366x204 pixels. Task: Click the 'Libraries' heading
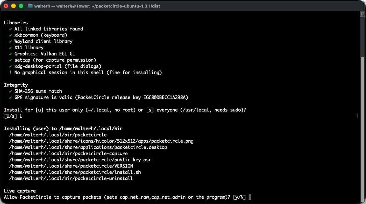coord(16,23)
